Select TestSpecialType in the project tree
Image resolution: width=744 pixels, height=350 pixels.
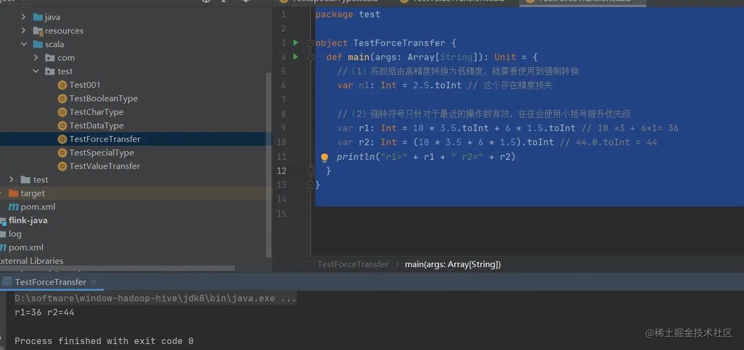(101, 152)
